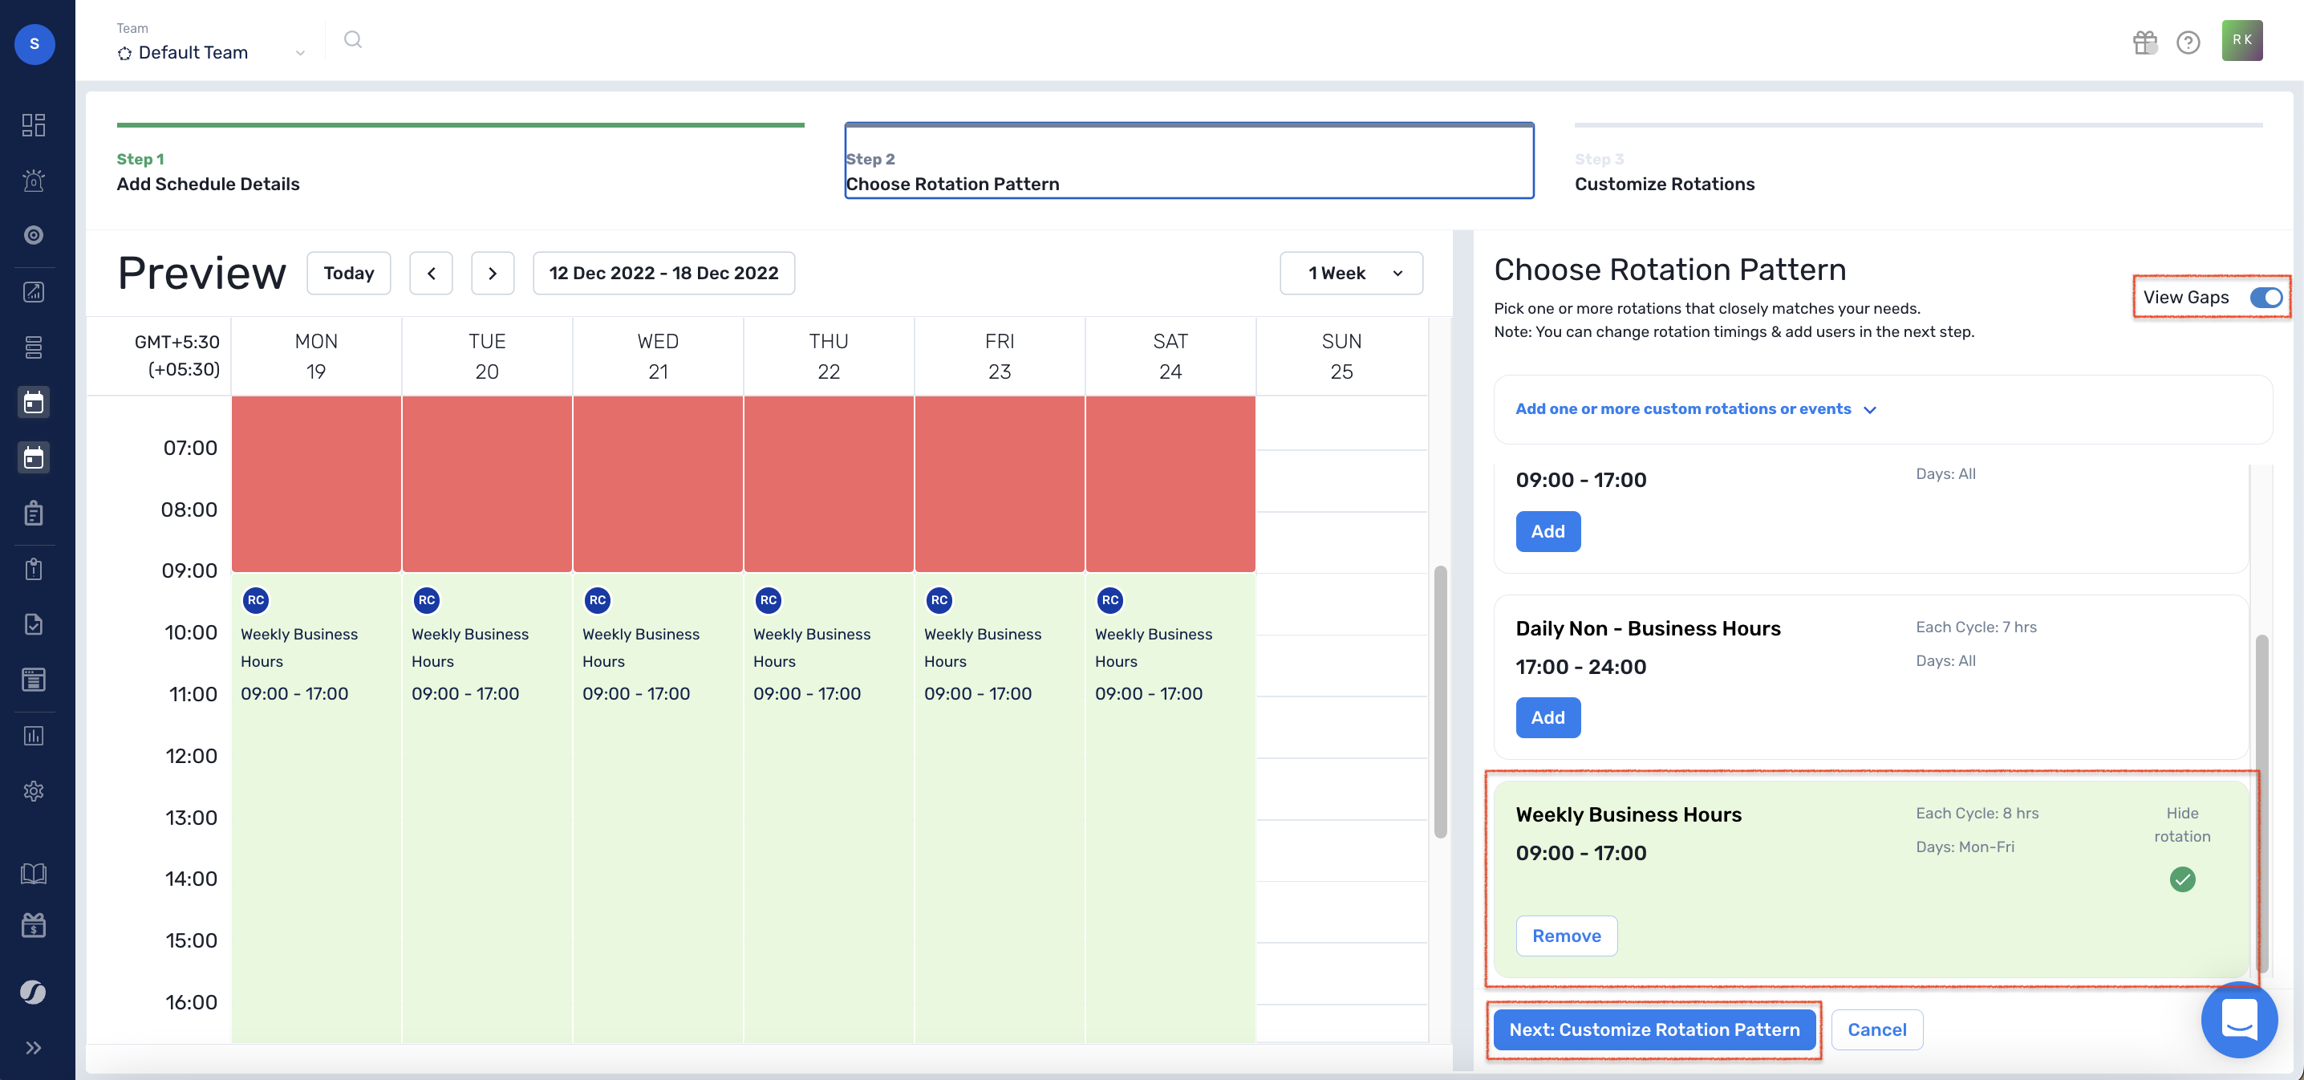This screenshot has width=2304, height=1080.
Task: Open the chat support bubble
Action: tap(2239, 1019)
